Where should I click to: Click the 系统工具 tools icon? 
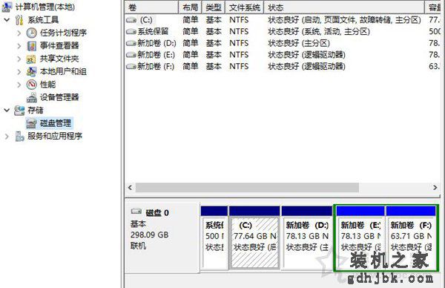[x=19, y=20]
